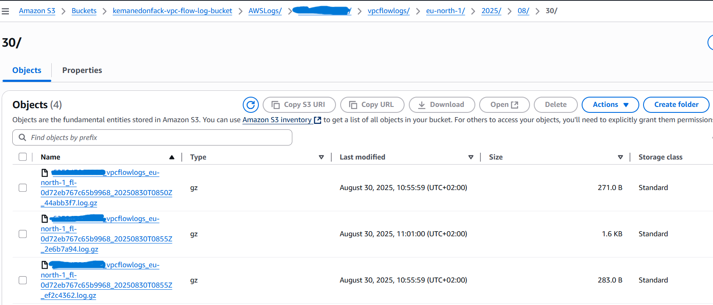
Task: Open the 44abb3f7.log.gz object link
Action: [106, 187]
